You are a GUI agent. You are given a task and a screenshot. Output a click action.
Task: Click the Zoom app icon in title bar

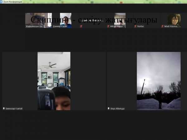pos(2,2)
